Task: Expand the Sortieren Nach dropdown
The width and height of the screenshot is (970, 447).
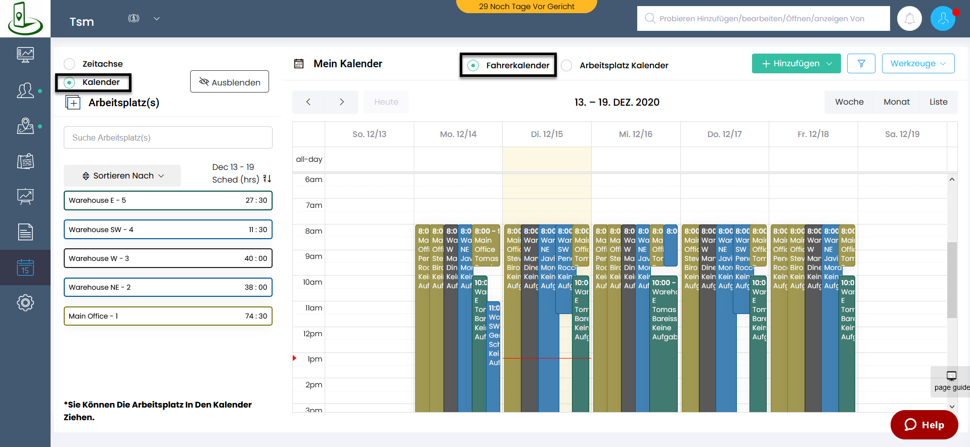Action: (123, 176)
